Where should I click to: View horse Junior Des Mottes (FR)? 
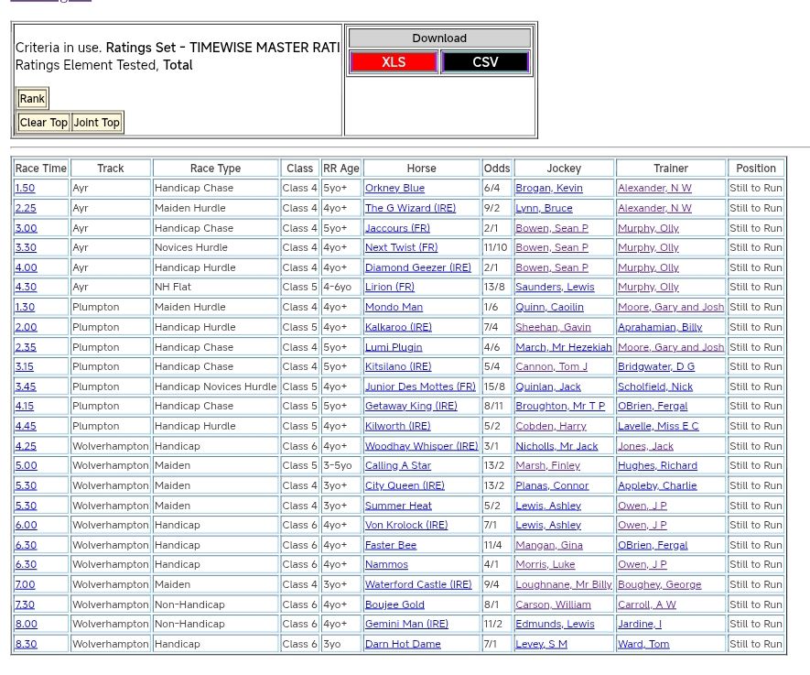click(x=420, y=387)
